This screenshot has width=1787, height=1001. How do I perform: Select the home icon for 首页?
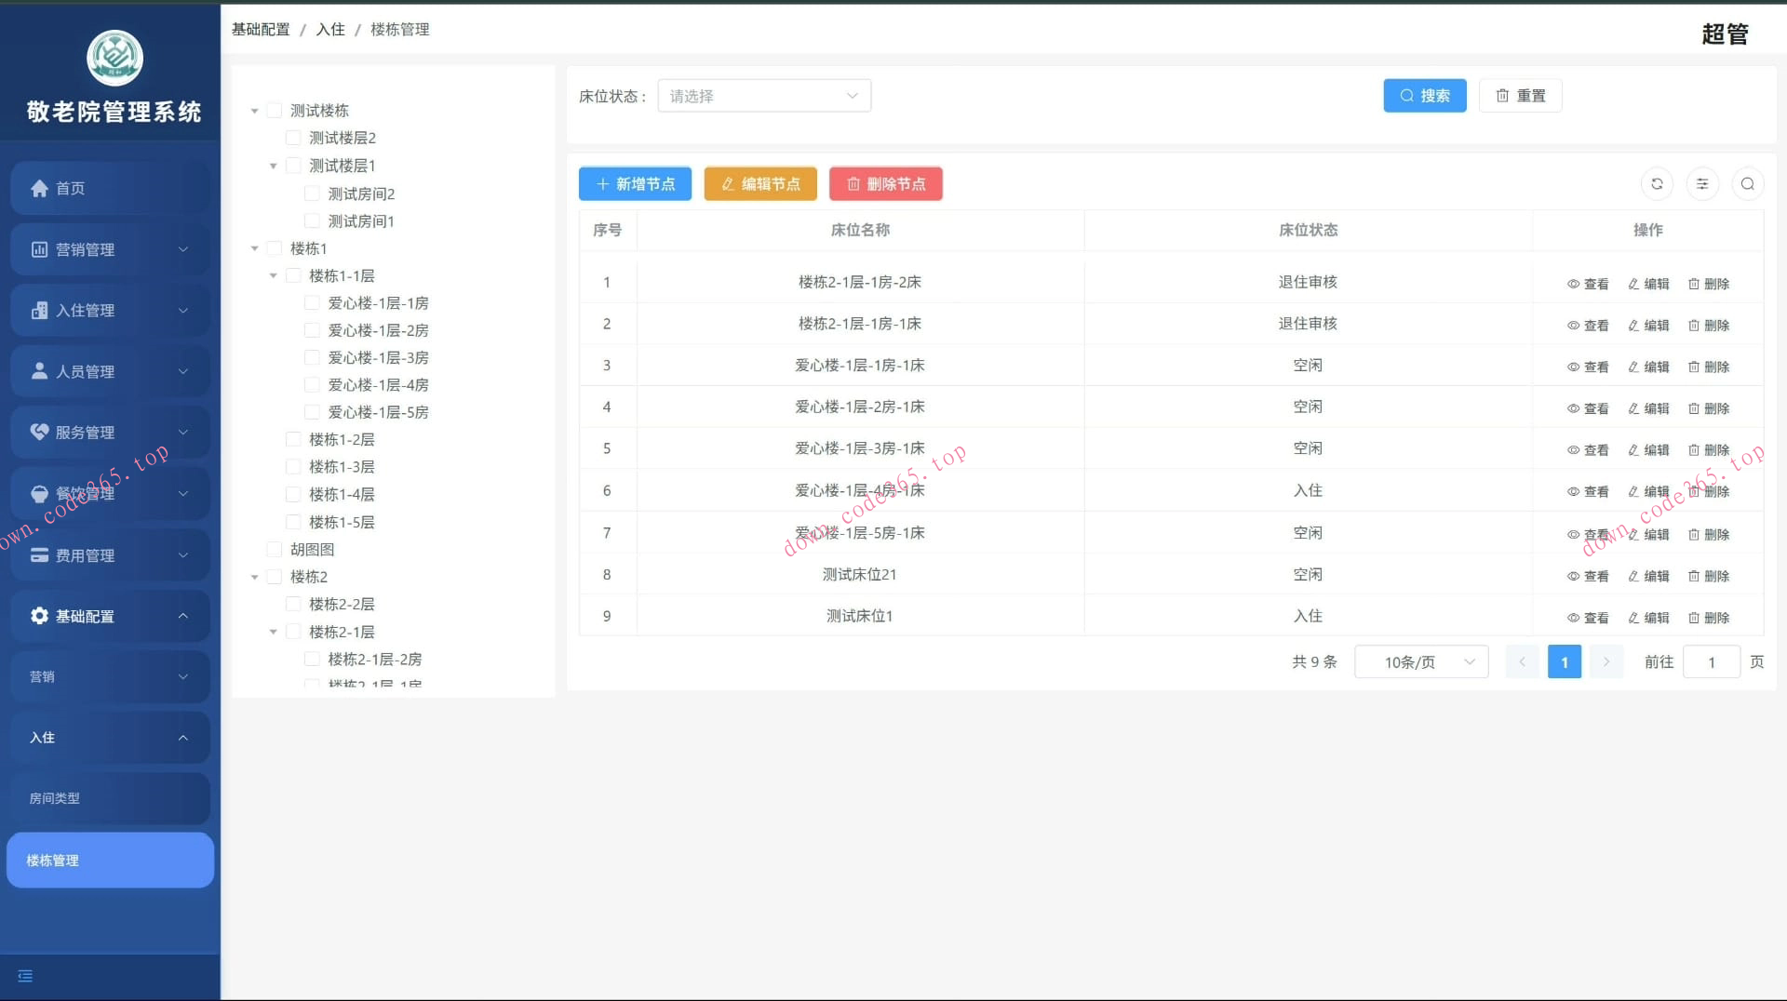coord(39,188)
